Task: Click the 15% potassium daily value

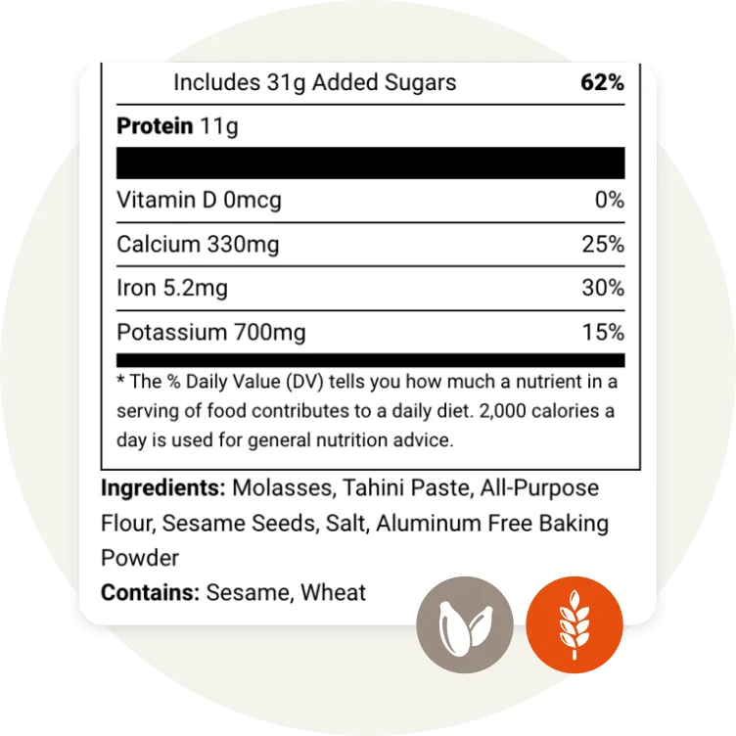Action: pyautogui.click(x=602, y=333)
